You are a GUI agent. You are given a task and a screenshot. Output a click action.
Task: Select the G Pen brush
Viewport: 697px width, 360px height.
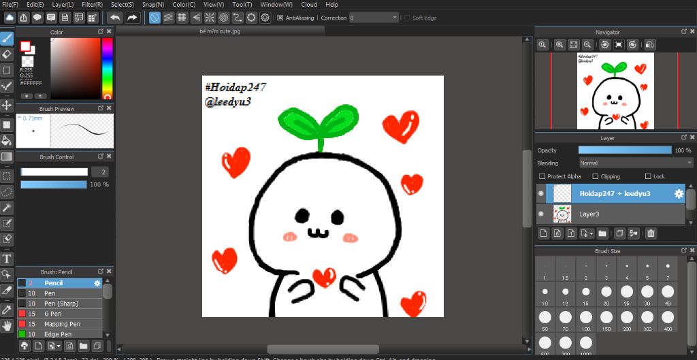click(x=60, y=314)
